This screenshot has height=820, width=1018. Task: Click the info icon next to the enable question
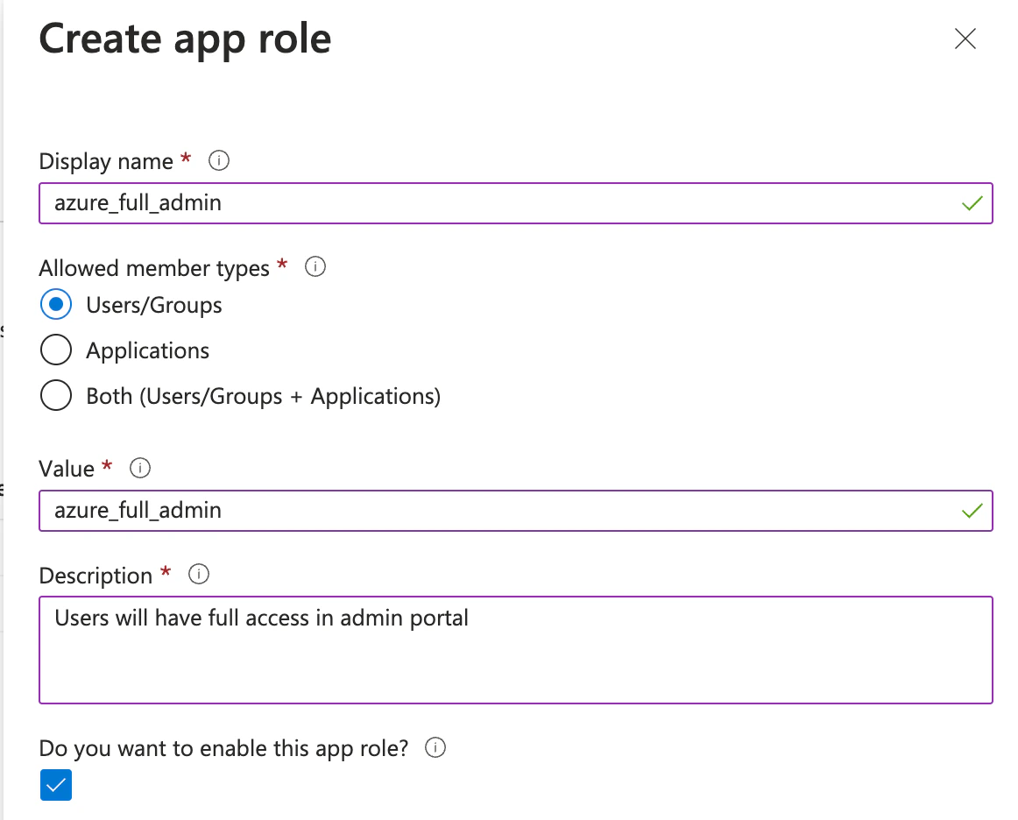(x=435, y=748)
